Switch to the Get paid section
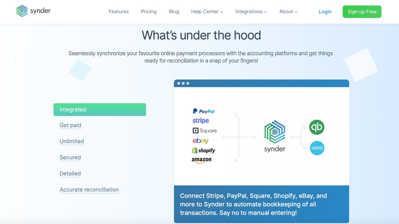 tap(70, 125)
